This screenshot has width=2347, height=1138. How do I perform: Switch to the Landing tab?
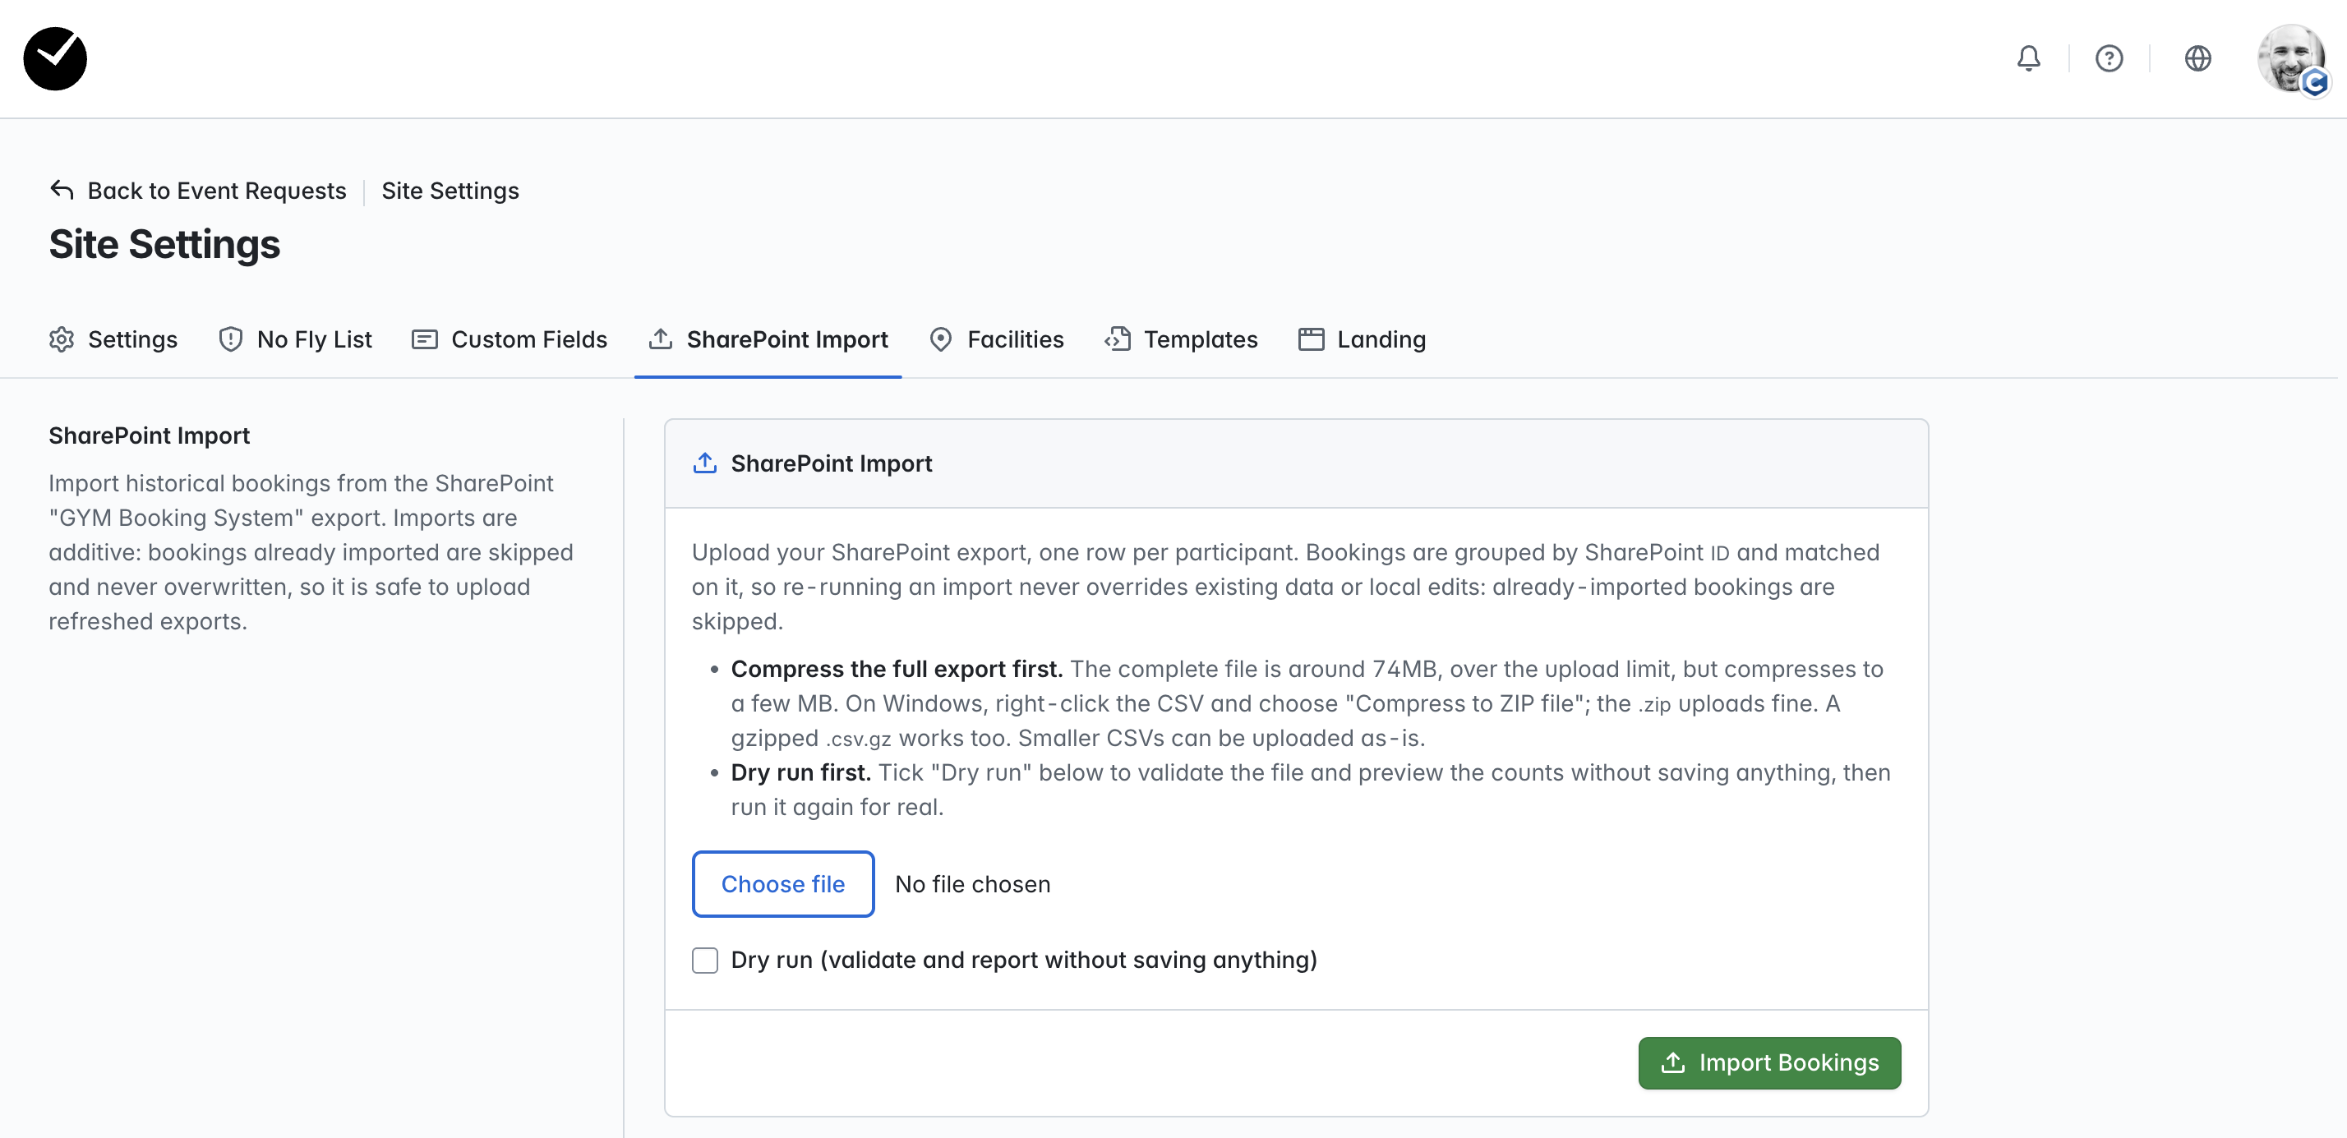click(1361, 339)
